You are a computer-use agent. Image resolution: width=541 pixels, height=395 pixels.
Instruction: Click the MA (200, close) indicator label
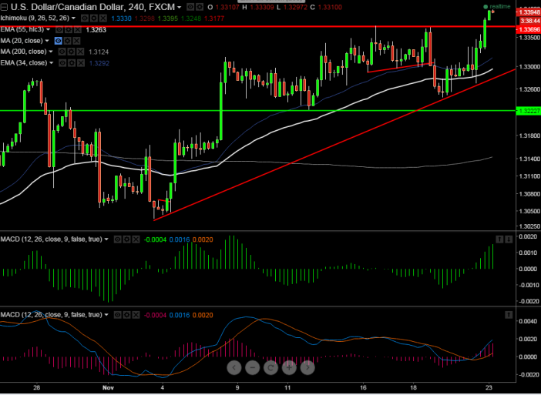[25, 52]
